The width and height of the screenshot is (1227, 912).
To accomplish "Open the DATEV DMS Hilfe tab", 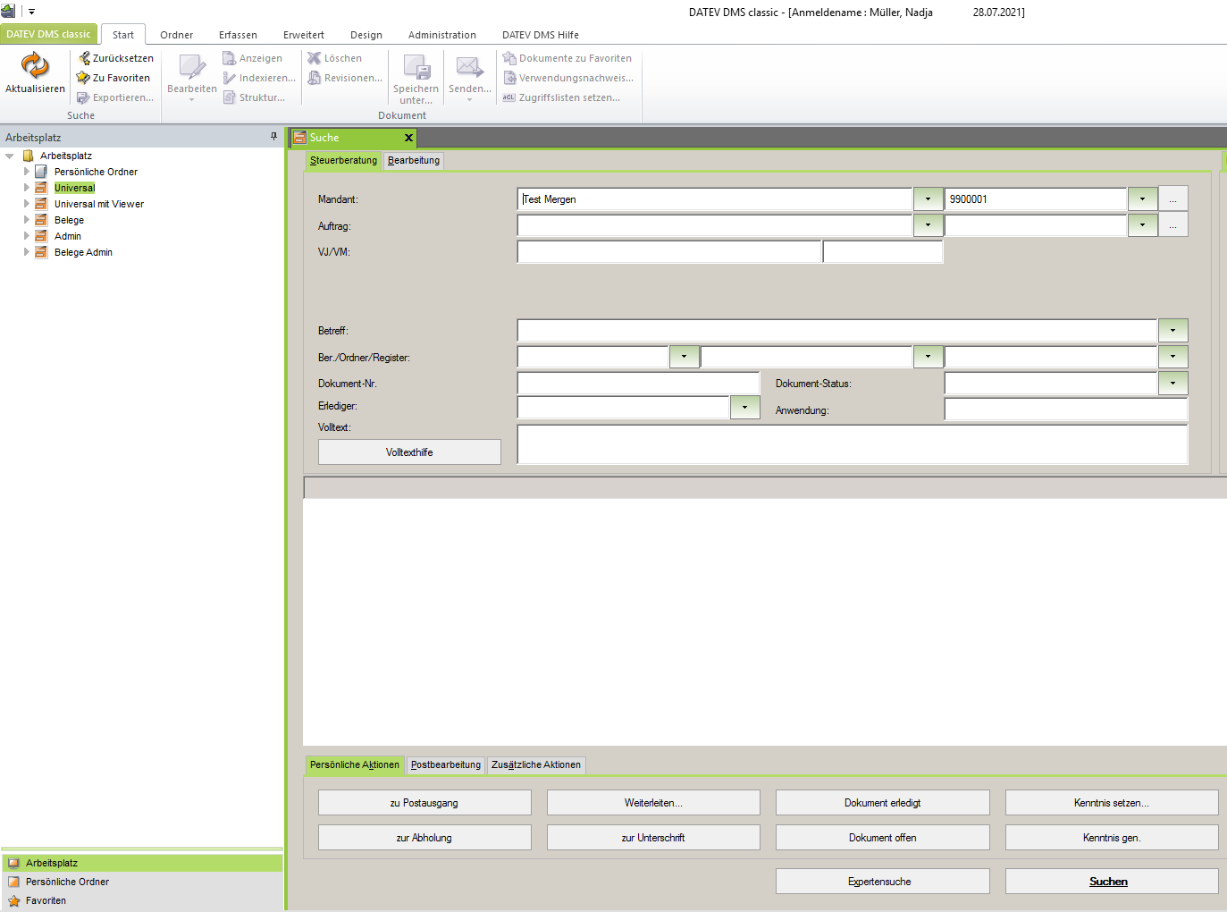I will (541, 35).
